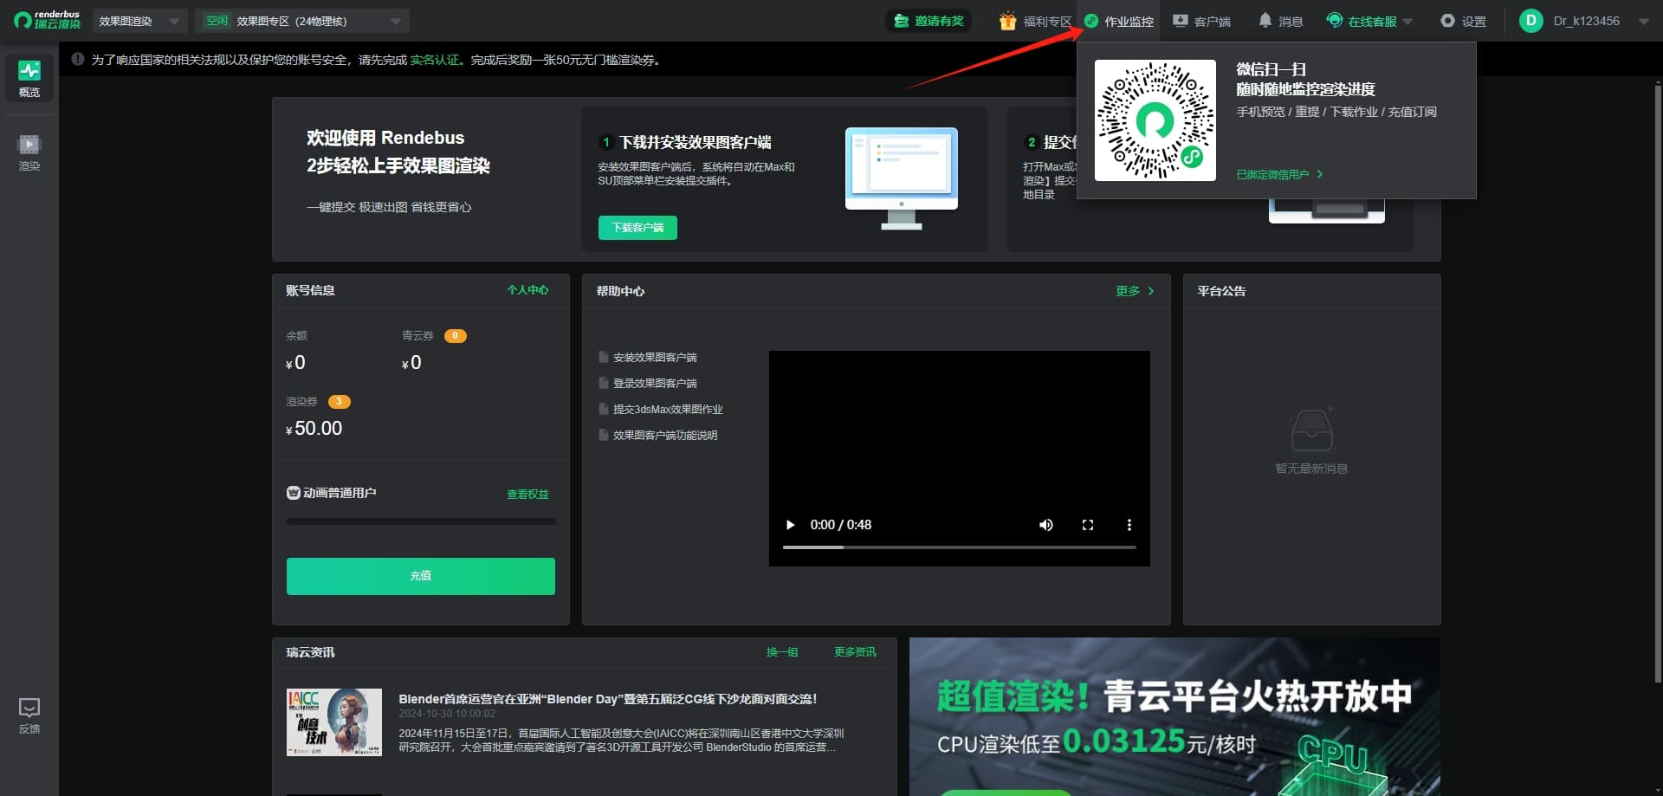The width and height of the screenshot is (1663, 796).
Task: Click the 青云券 count badge
Action: tap(456, 336)
